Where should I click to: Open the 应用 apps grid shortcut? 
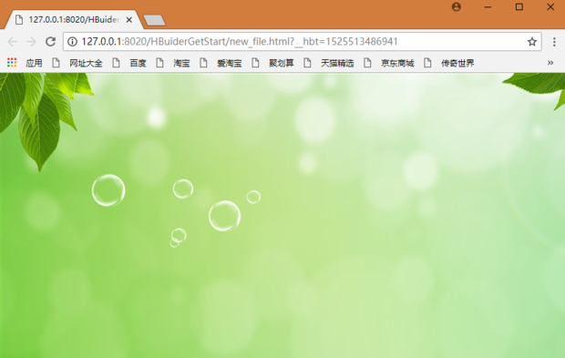tap(25, 63)
